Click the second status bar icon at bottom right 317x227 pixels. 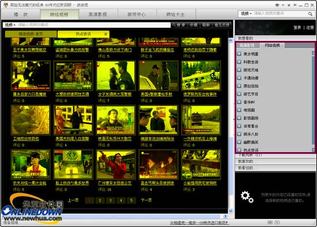tap(277, 222)
